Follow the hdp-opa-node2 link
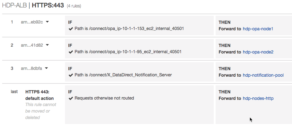 258,52
